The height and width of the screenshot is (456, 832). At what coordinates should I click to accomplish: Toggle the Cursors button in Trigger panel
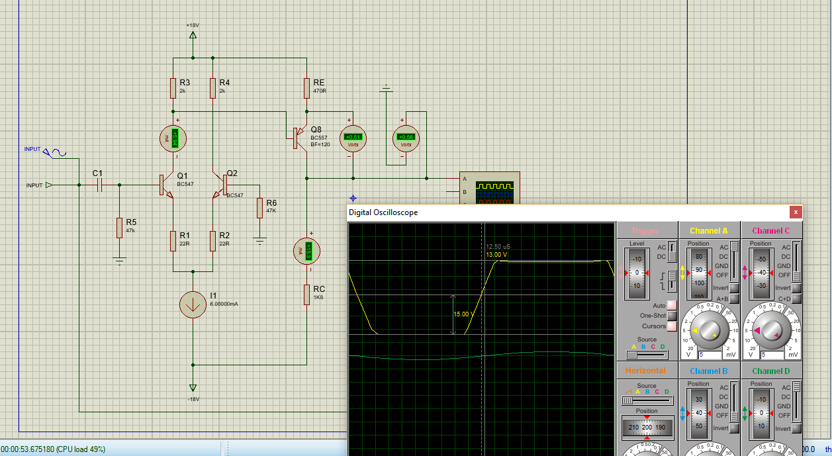point(672,326)
